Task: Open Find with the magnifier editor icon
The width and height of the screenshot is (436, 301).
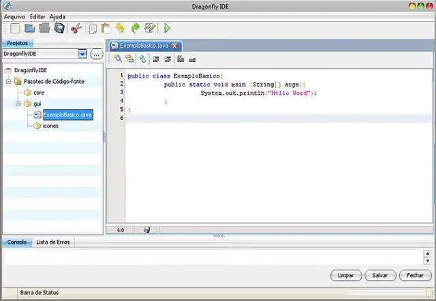Action: [118, 59]
